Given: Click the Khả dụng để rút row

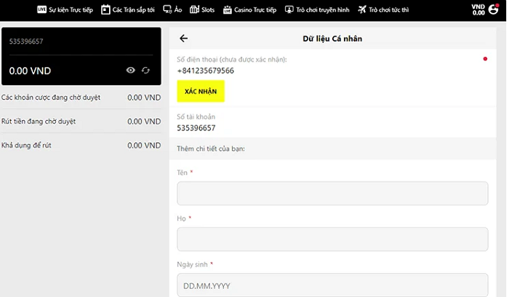Looking at the screenshot, I should tap(81, 146).
